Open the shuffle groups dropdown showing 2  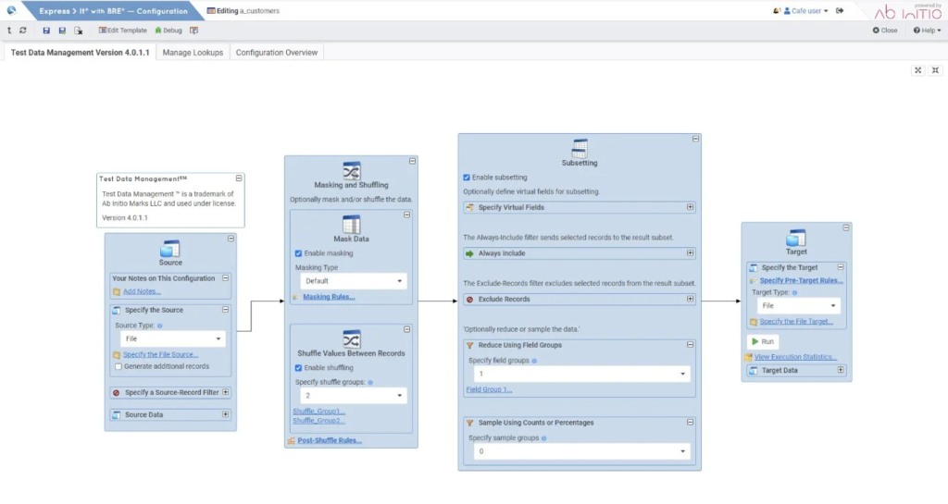(353, 396)
